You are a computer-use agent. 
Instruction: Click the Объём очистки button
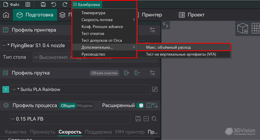(104, 73)
